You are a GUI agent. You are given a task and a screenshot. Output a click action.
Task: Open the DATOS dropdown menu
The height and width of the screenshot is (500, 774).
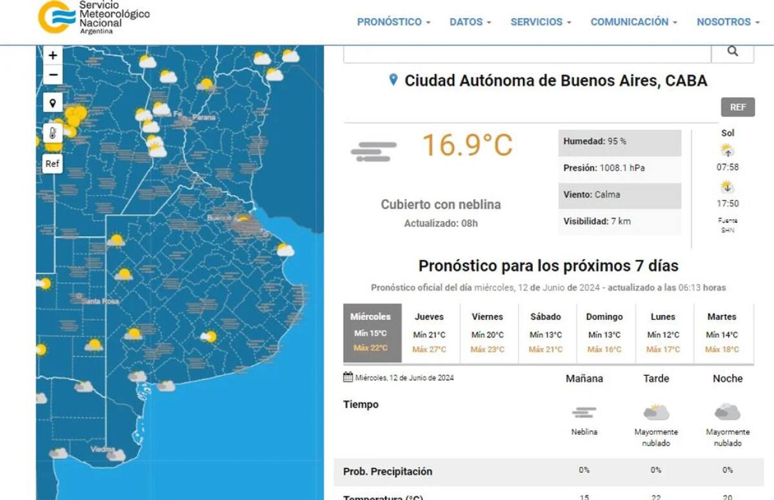click(470, 21)
